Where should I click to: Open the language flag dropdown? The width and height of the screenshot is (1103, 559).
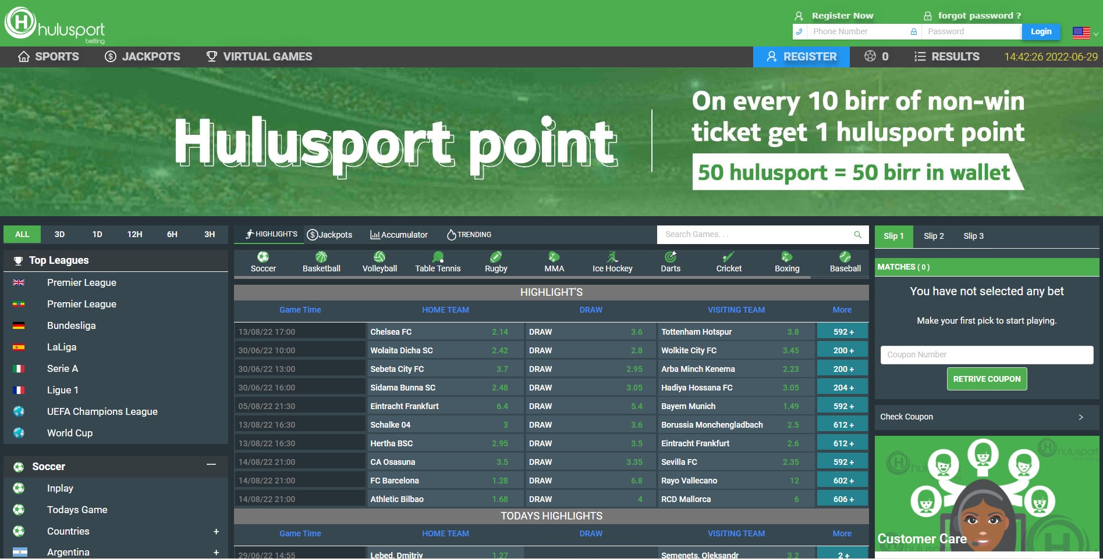1085,33
